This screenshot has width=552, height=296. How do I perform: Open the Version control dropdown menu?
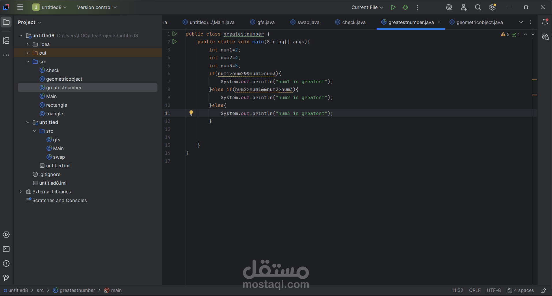coord(97,8)
